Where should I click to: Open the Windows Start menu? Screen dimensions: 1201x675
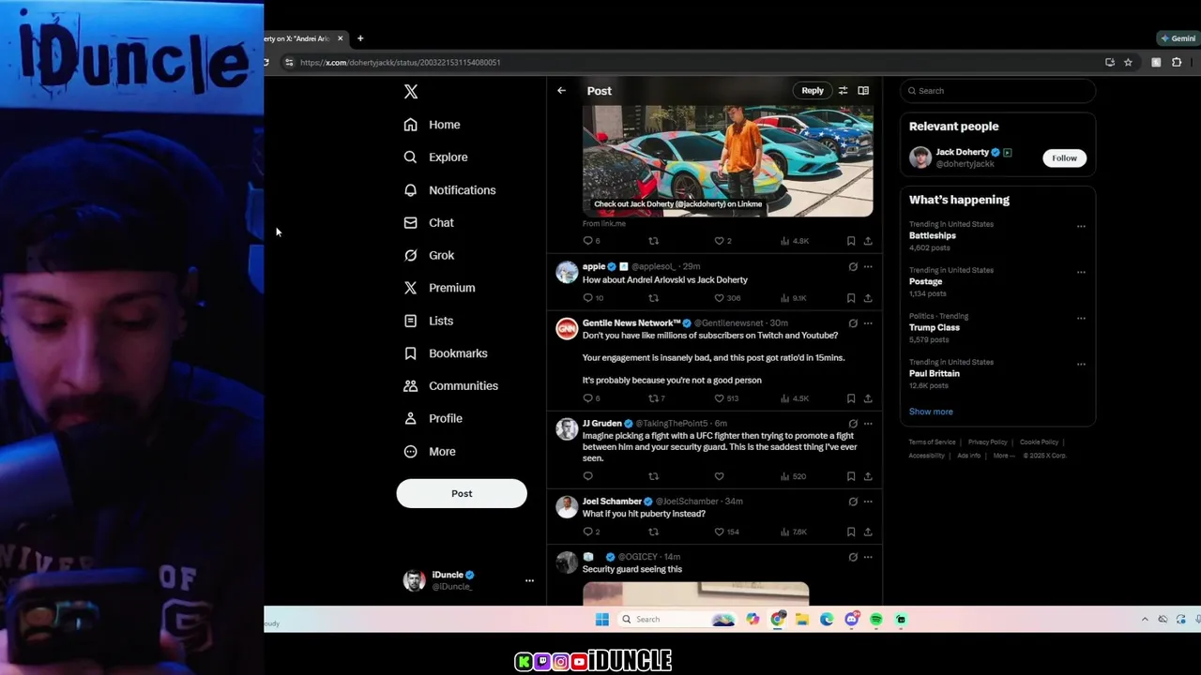tap(601, 620)
